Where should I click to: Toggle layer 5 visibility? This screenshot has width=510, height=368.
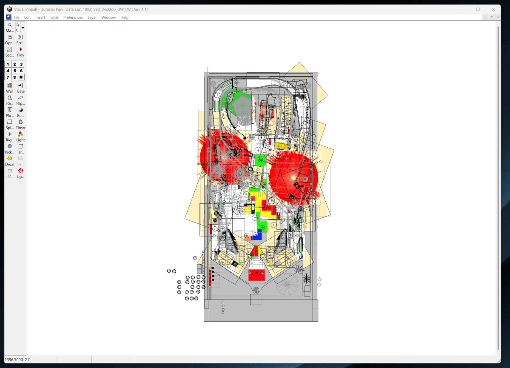coord(14,71)
